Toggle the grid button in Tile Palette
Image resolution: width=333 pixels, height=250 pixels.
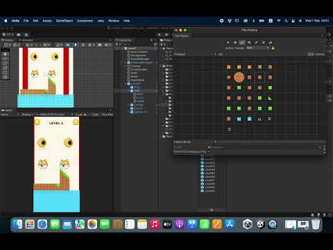[311, 54]
